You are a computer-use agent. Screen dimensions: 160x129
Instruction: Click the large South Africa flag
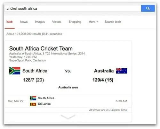click(15, 71)
